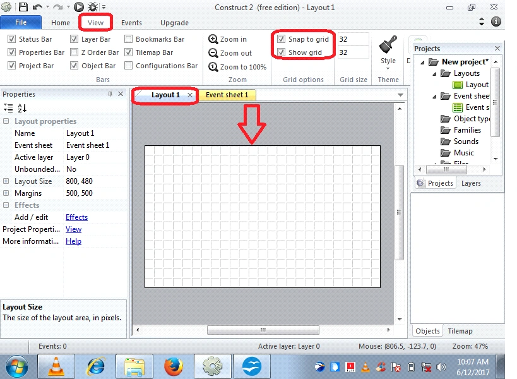Toggle the Layer Bar checkbox

[x=74, y=39]
